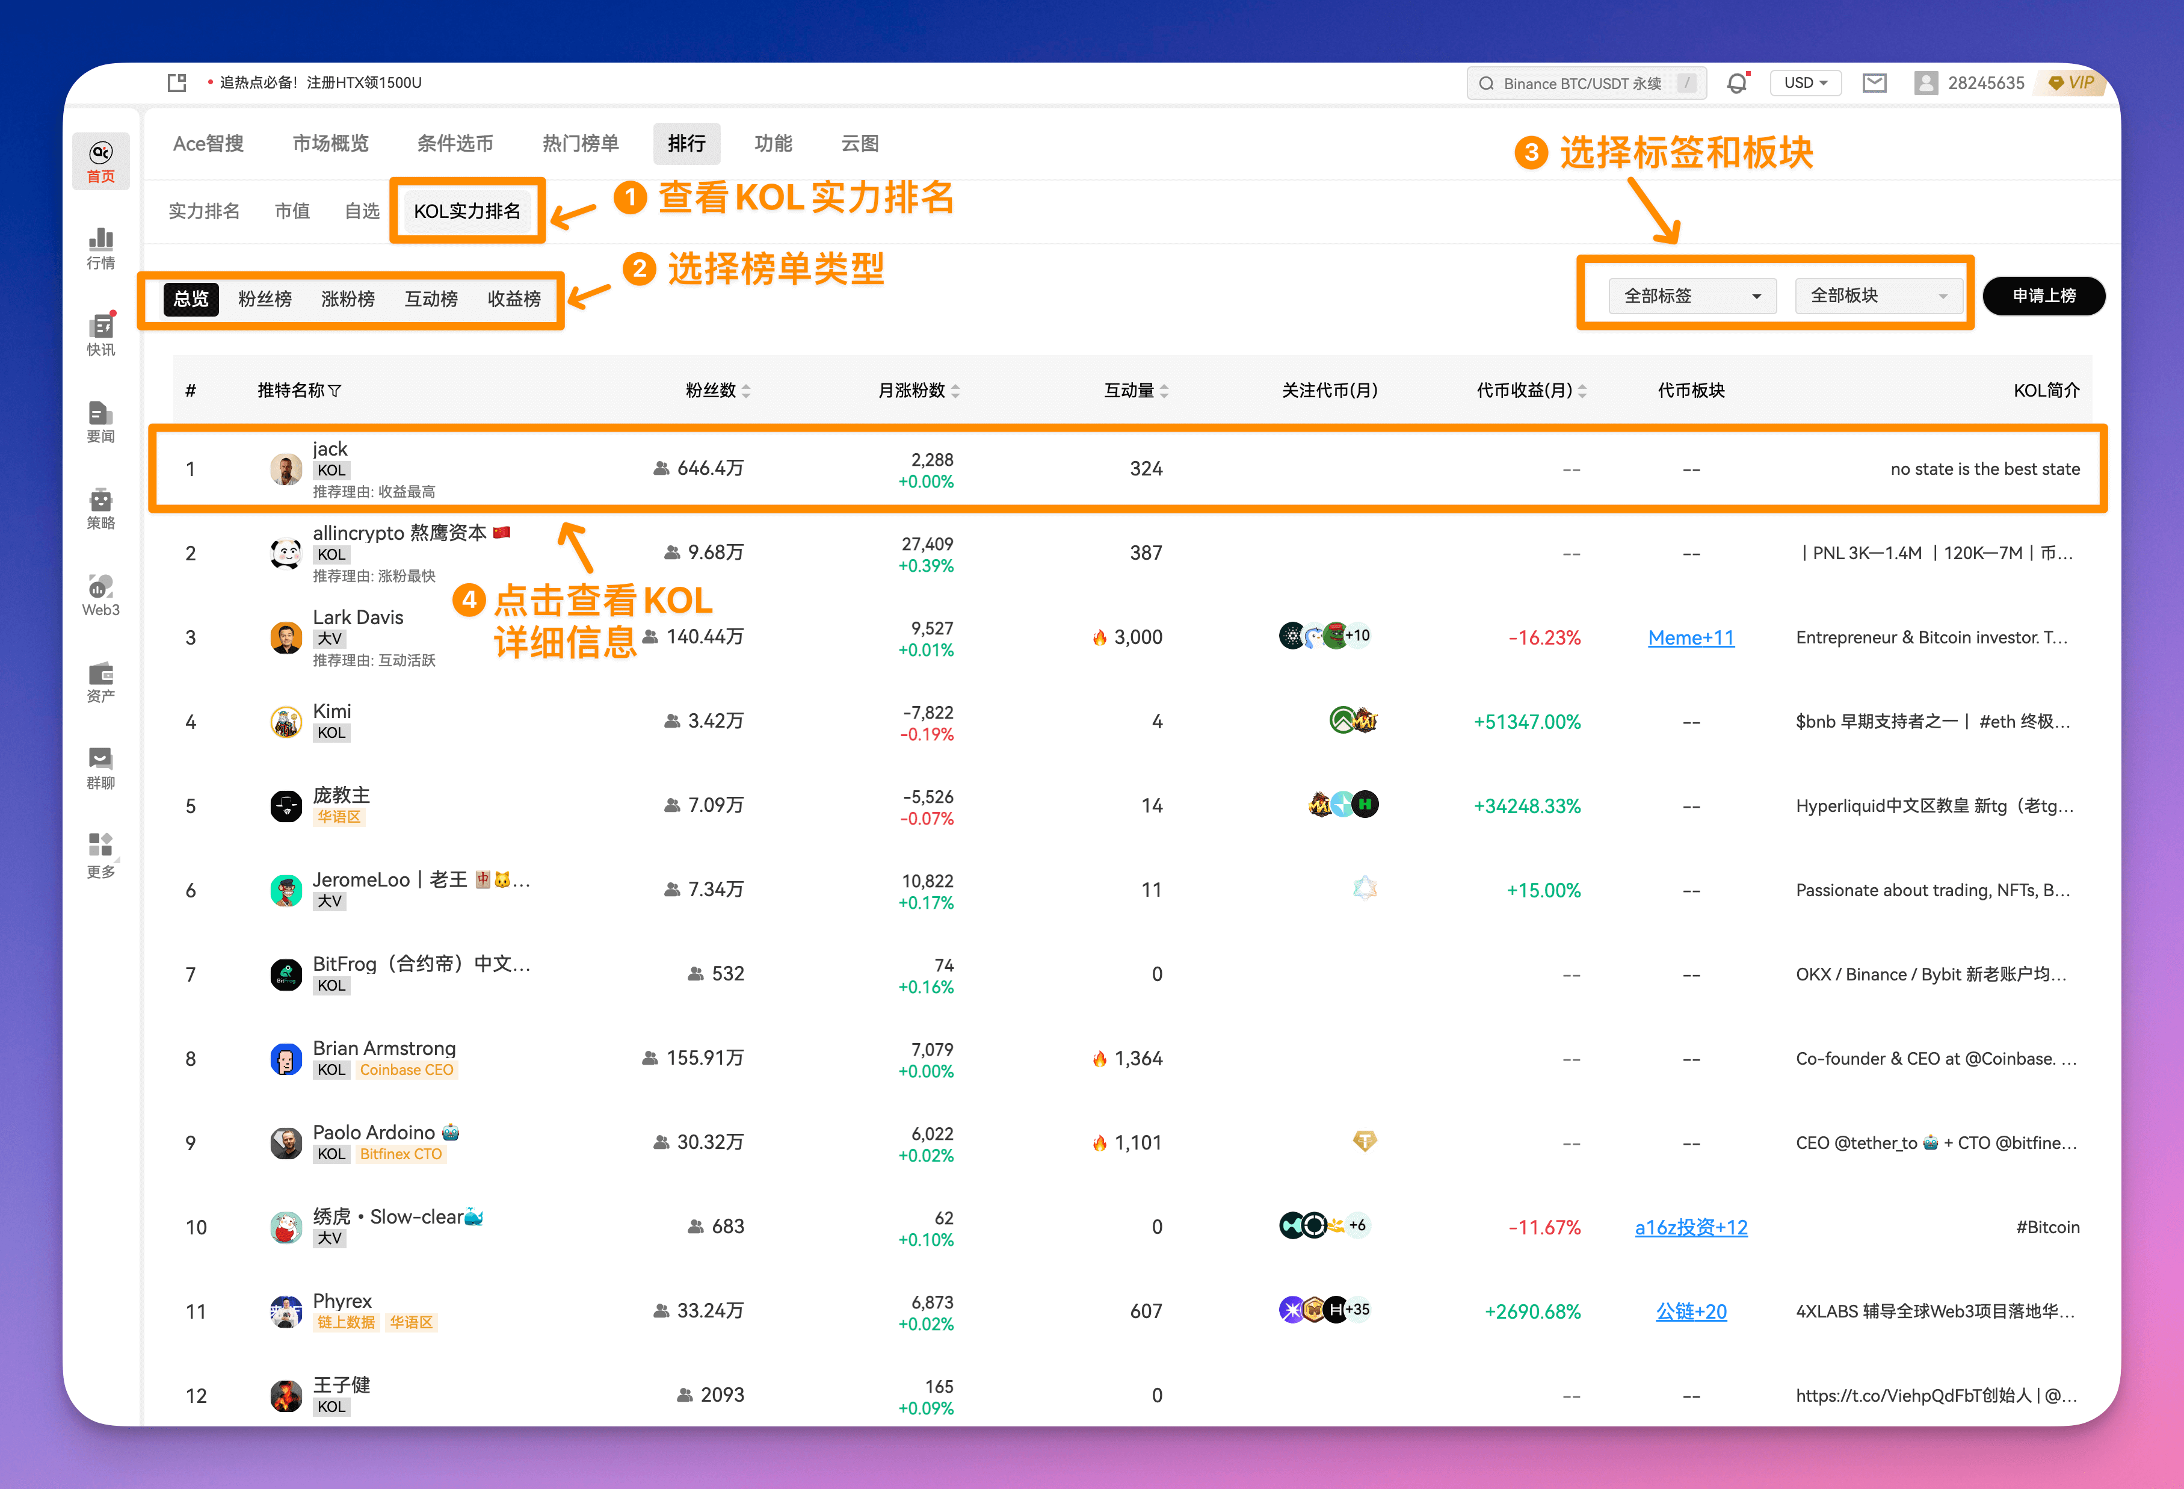Open the USD currency dropdown

click(x=1806, y=82)
